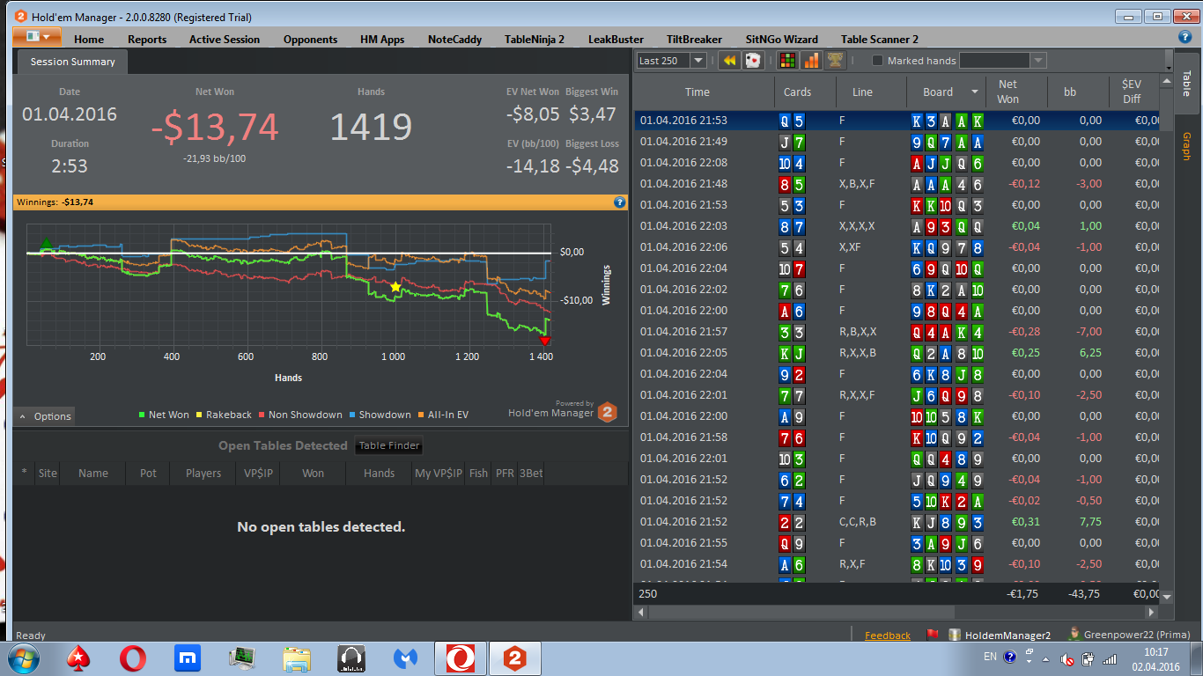Click the network signal bars tray icon
Viewport: 1203px width, 676px height.
tap(1110, 658)
